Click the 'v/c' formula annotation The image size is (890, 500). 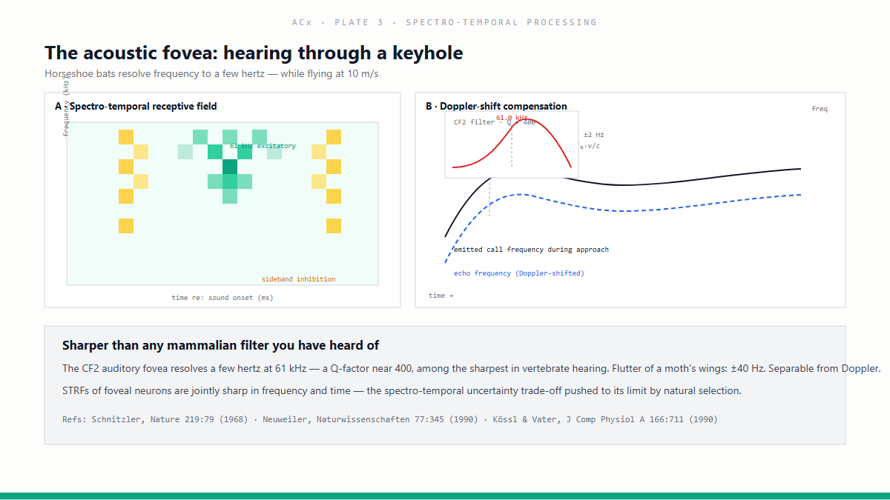click(591, 146)
